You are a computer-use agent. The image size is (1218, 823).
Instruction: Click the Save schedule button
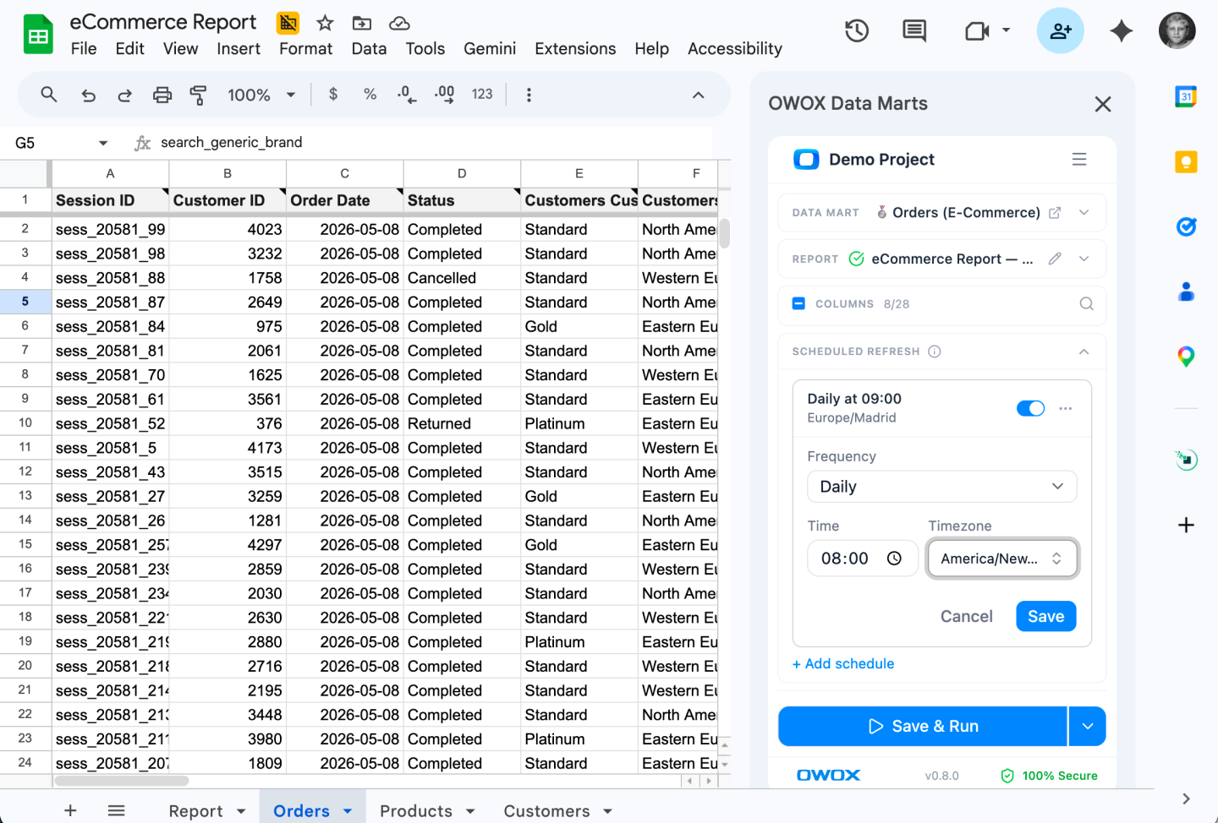coord(1046,617)
